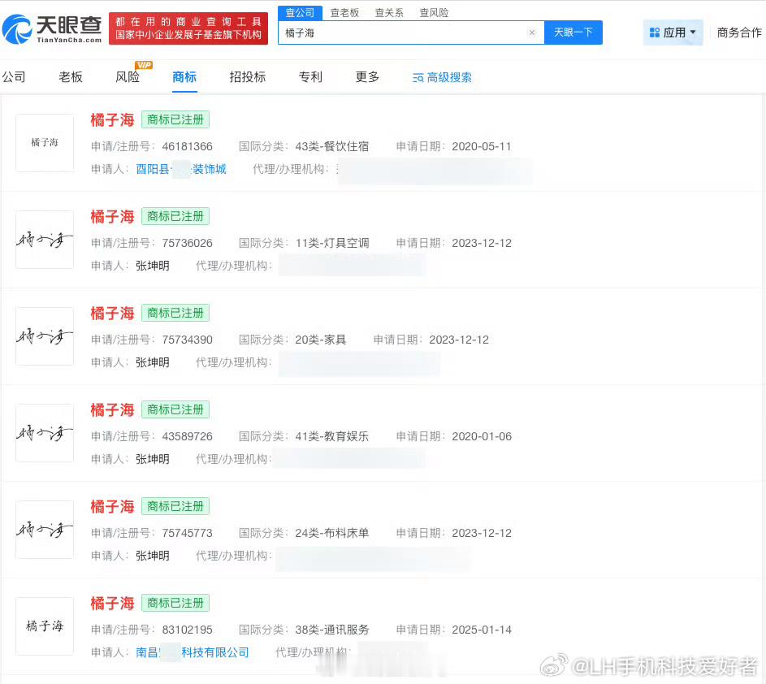The image size is (766, 684).
Task: Click the registration number 75734390
Action: click(187, 340)
